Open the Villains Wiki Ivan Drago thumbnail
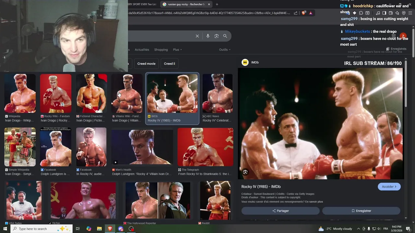This screenshot has width=415, height=233. tap(127, 94)
